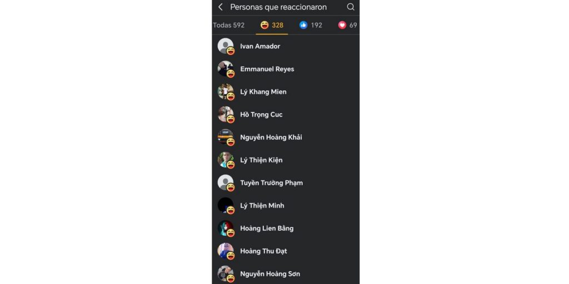Click the haha emoji icon in the tab
This screenshot has height=284, width=569.
coord(265,25)
